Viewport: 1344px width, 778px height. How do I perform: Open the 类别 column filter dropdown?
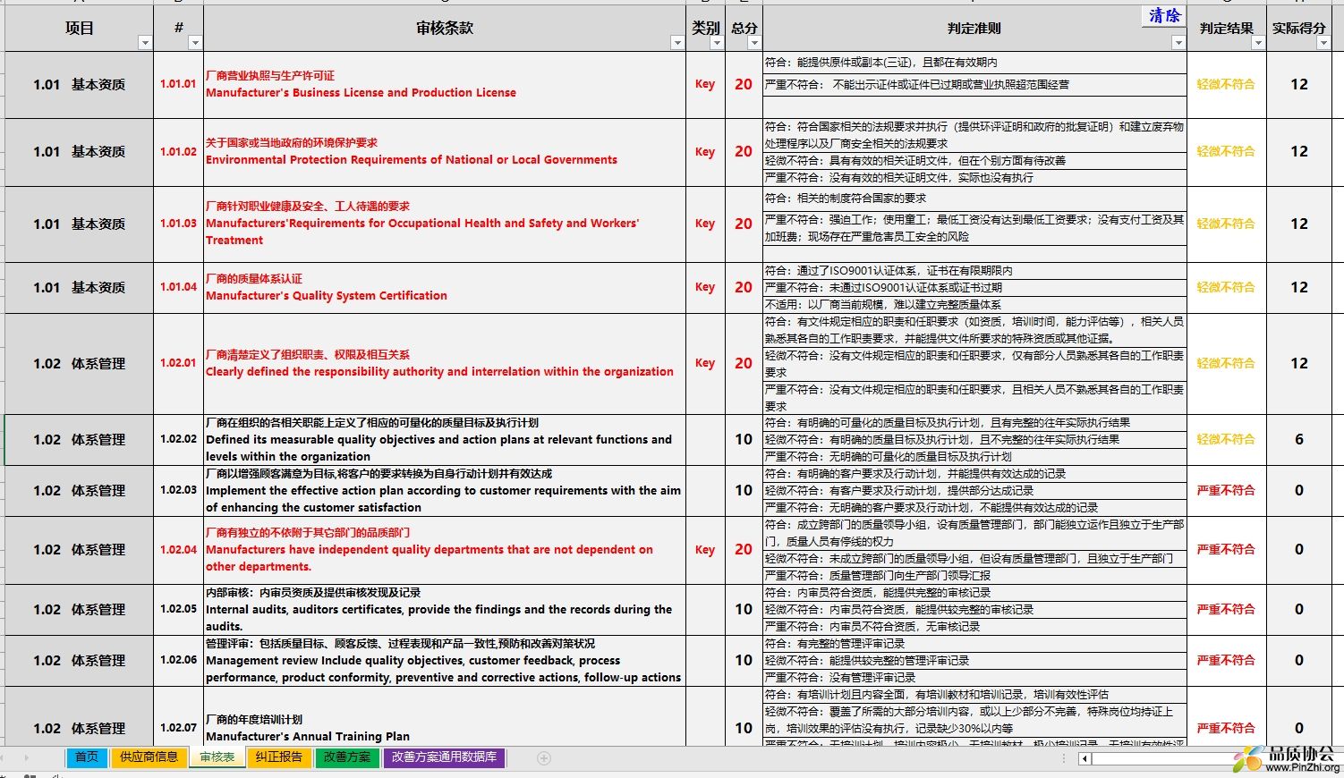point(715,43)
